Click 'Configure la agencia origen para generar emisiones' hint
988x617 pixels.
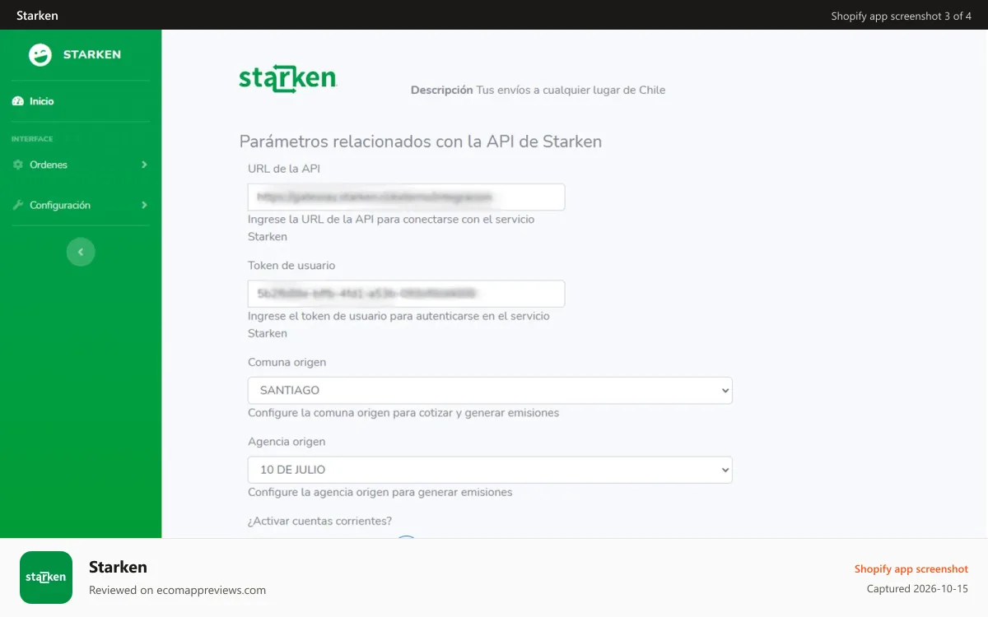380,492
